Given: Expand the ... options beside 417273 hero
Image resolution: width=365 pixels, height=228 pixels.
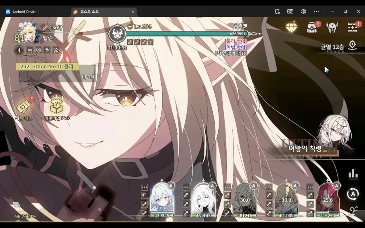Looking at the screenshot, I should click(x=310, y=187).
